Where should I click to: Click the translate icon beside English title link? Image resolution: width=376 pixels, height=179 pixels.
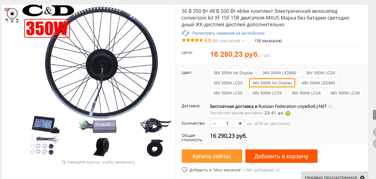pos(186,33)
